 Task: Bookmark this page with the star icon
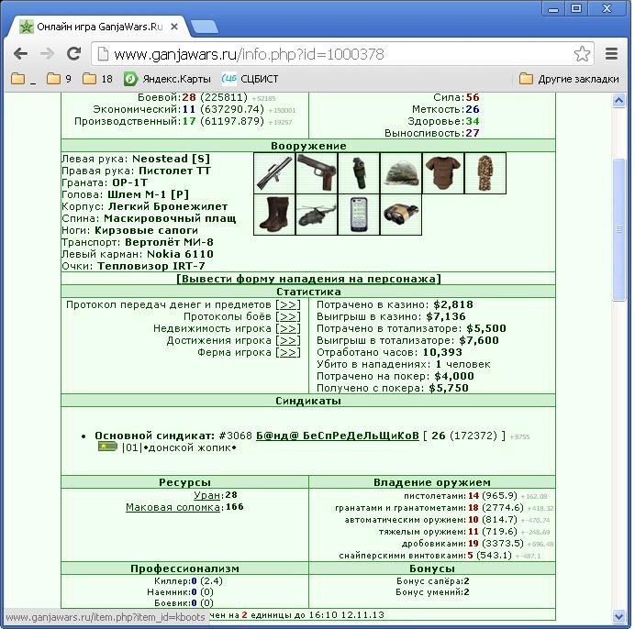click(x=582, y=54)
